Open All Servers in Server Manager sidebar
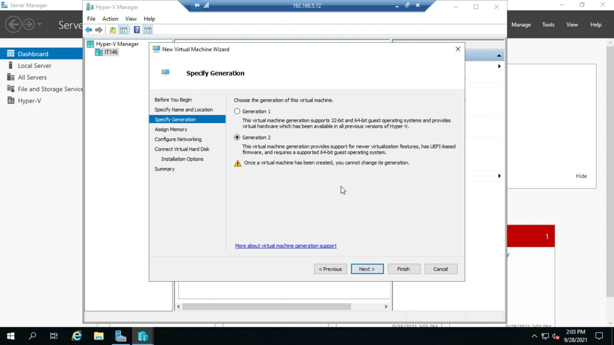This screenshot has height=345, width=614. [x=32, y=77]
